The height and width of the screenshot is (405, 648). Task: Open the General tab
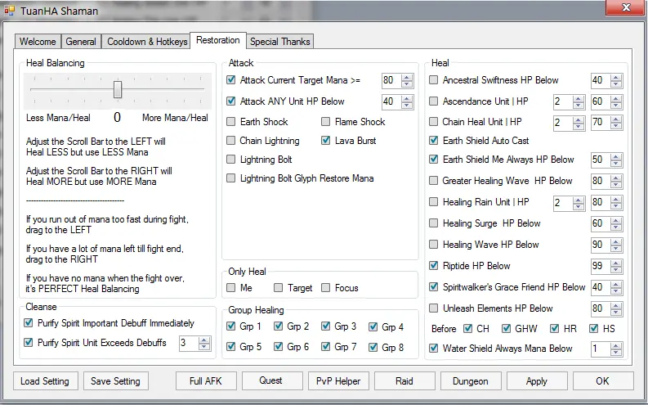point(81,42)
